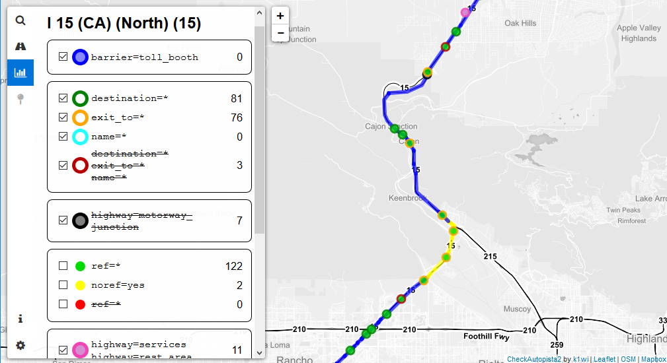Click exit_to=* count 76

[x=237, y=117]
